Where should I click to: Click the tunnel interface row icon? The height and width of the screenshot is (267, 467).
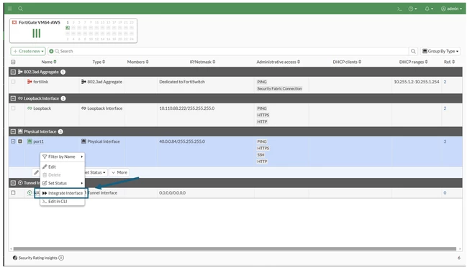pos(30,193)
